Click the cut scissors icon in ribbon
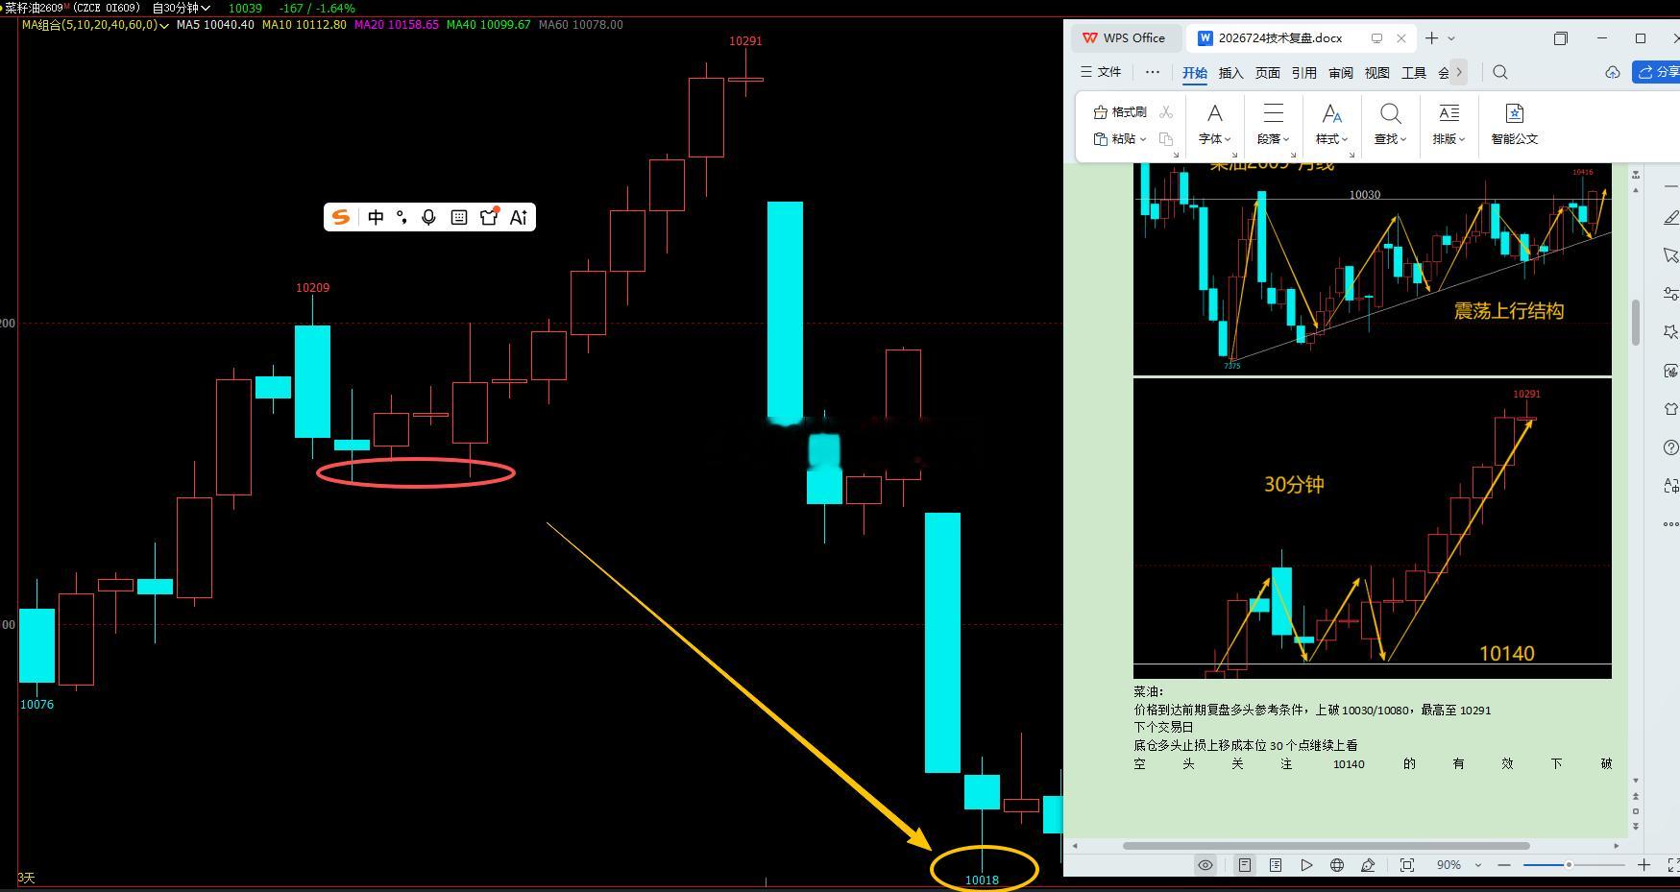The height and width of the screenshot is (892, 1680). click(x=1166, y=112)
